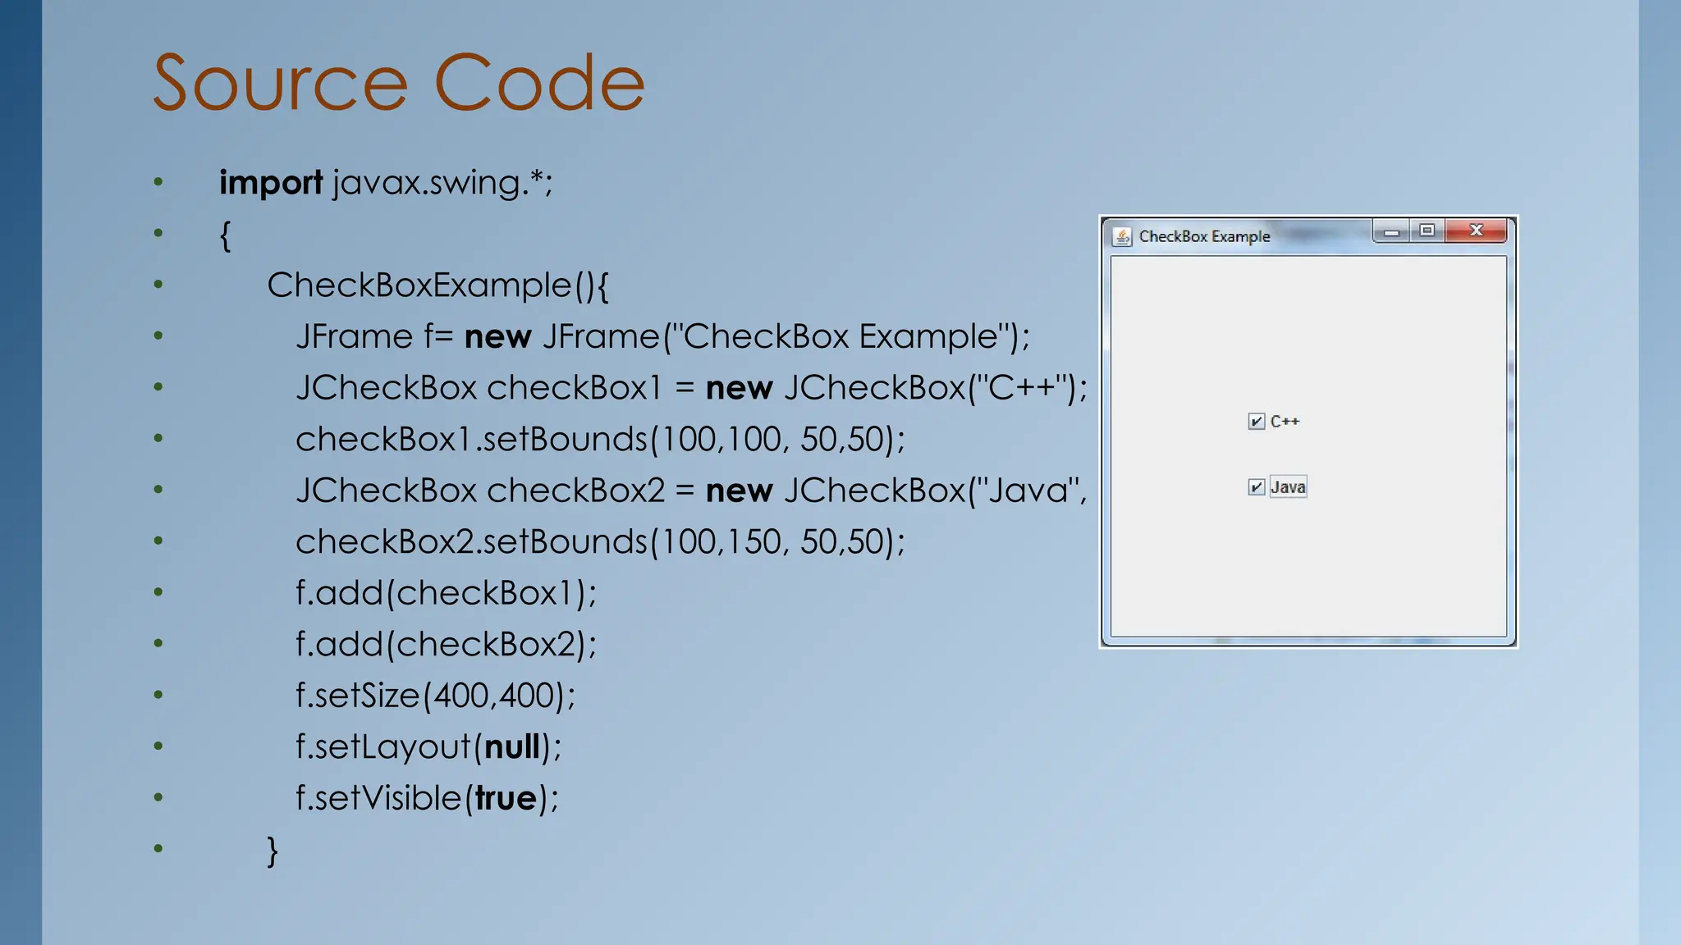Click the Java coffee cup window icon

pyautogui.click(x=1121, y=237)
